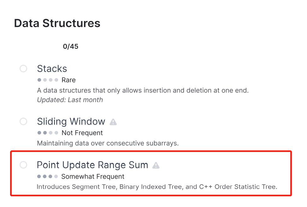Mark Stacks module complete via its circle
Image resolution: width=307 pixels, height=207 pixels.
coord(23,69)
